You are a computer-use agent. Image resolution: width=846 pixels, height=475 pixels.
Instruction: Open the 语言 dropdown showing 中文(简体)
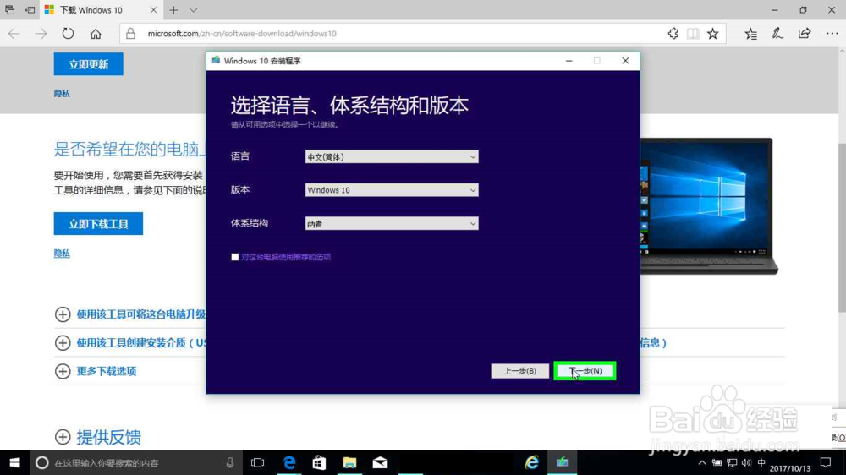tap(392, 157)
